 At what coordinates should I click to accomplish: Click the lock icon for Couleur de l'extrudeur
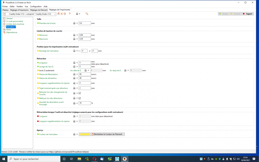click(74, 134)
